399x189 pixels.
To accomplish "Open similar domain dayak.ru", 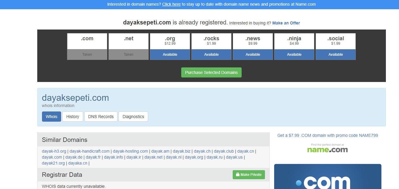I will [x=215, y=157].
